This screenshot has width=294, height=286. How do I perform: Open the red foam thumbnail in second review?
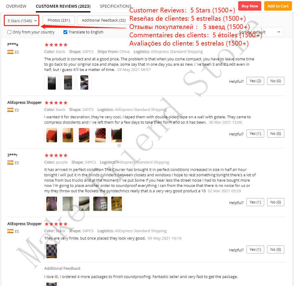[52, 135]
